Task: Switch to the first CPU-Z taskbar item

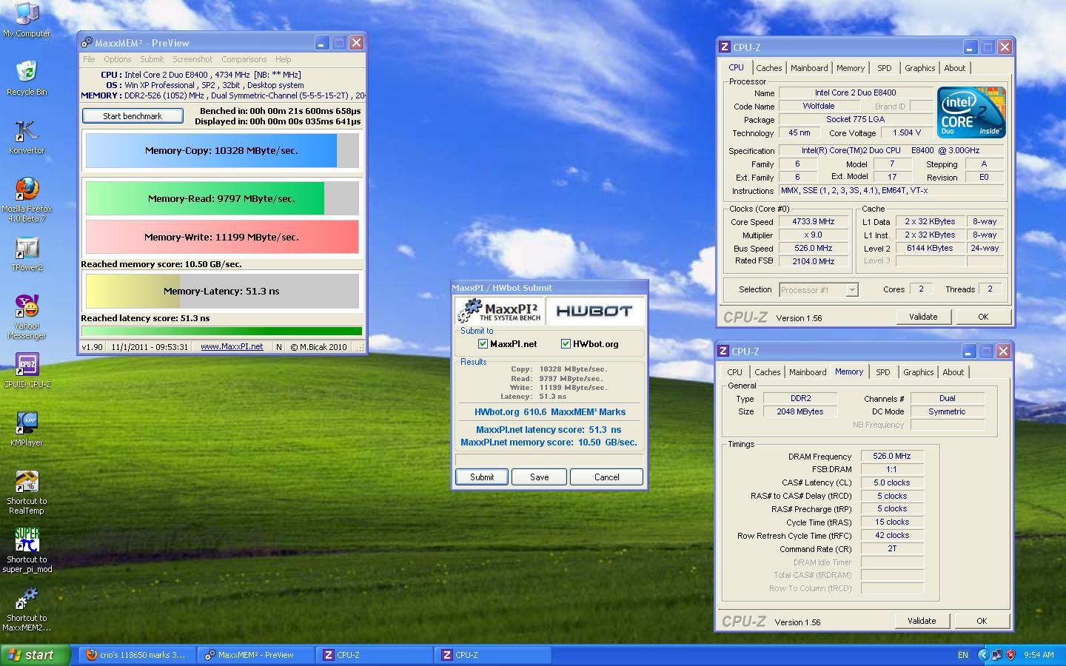Action: 375,655
